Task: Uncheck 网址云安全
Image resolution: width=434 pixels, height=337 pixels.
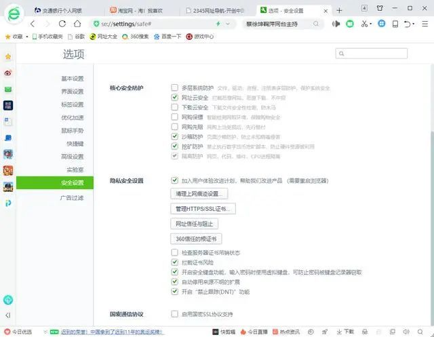Action: tap(174, 98)
